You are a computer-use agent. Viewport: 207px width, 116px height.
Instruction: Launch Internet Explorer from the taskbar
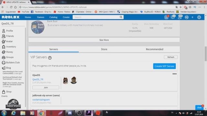(x=14, y=113)
